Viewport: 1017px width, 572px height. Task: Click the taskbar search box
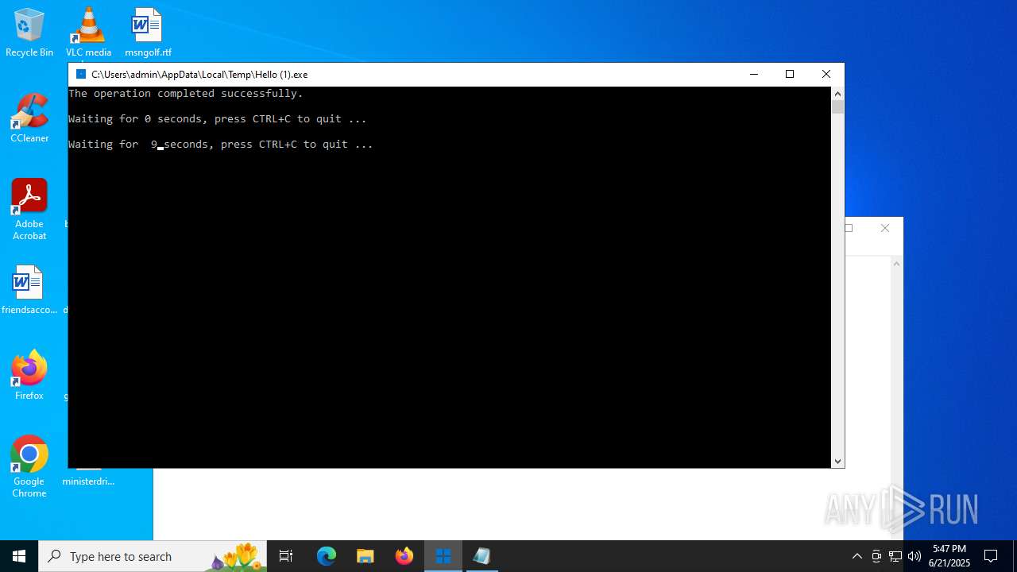[x=153, y=556]
